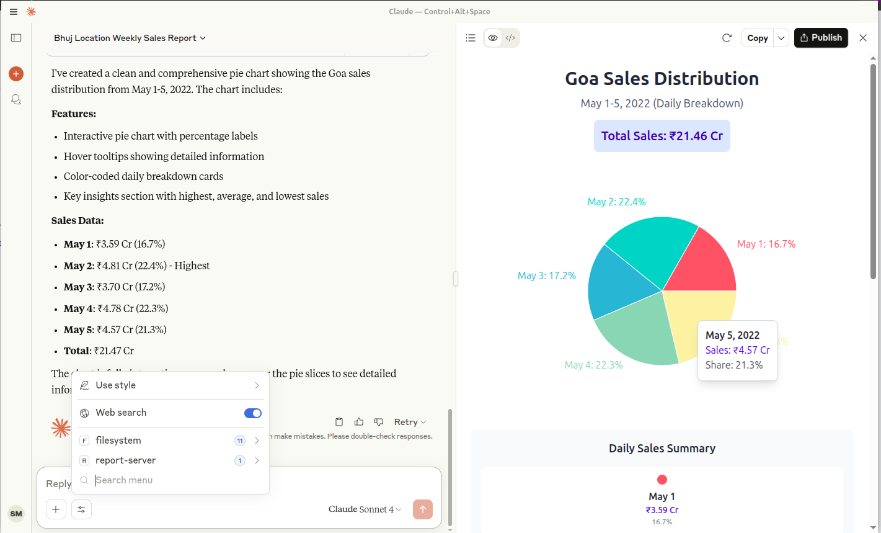Open attachment options with plus in reply box
Image resolution: width=881 pixels, height=533 pixels.
click(x=56, y=509)
